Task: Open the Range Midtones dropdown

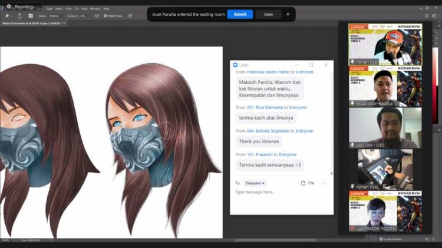Action: [x=56, y=16]
